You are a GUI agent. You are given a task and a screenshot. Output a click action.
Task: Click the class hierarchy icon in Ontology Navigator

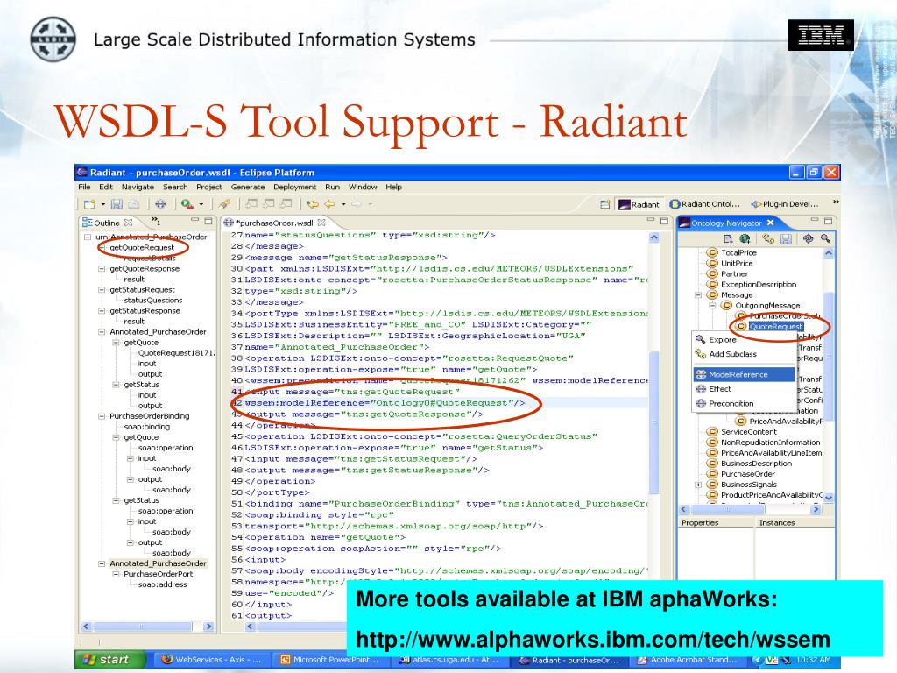768,238
